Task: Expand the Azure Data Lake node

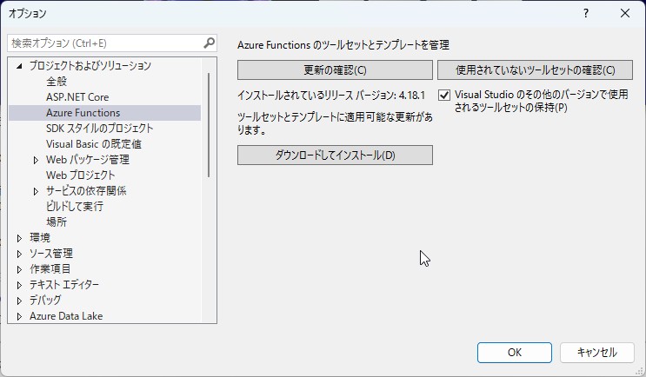Action: 19,316
